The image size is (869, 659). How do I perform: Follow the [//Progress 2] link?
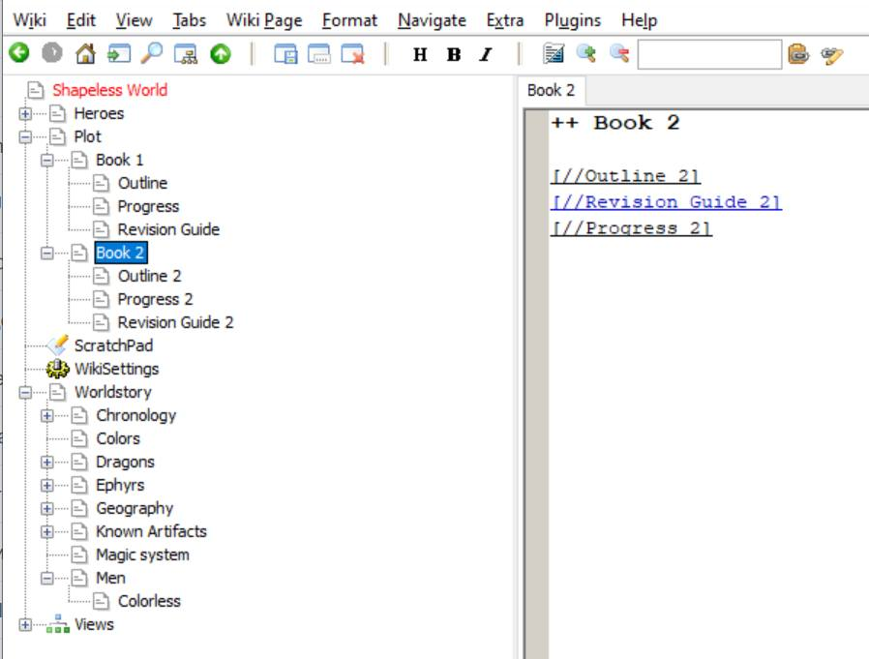pos(631,227)
